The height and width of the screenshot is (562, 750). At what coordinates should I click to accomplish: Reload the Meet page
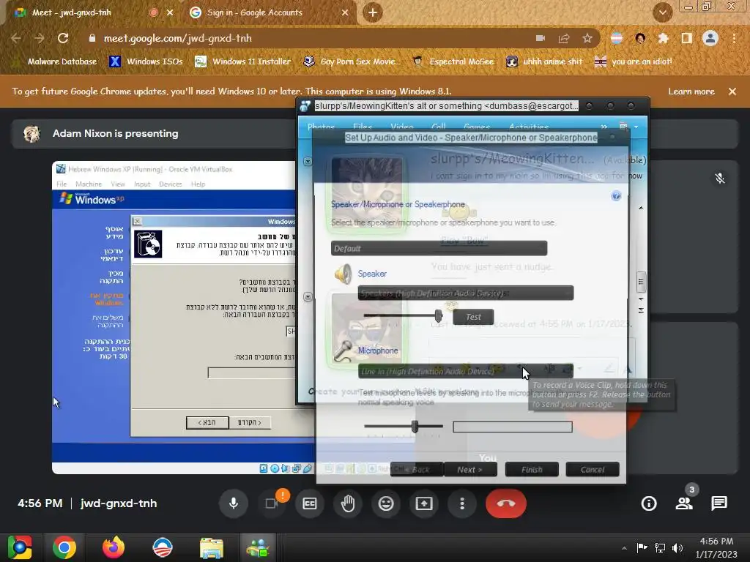click(63, 38)
